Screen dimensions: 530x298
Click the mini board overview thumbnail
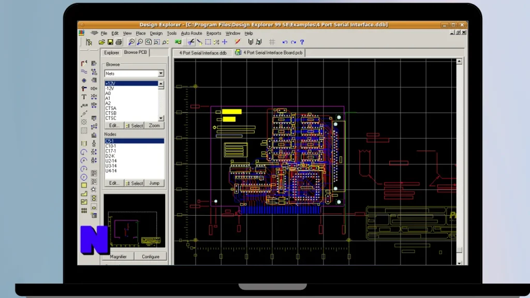tap(134, 221)
